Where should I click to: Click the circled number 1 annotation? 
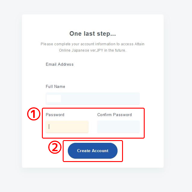pos(33,114)
